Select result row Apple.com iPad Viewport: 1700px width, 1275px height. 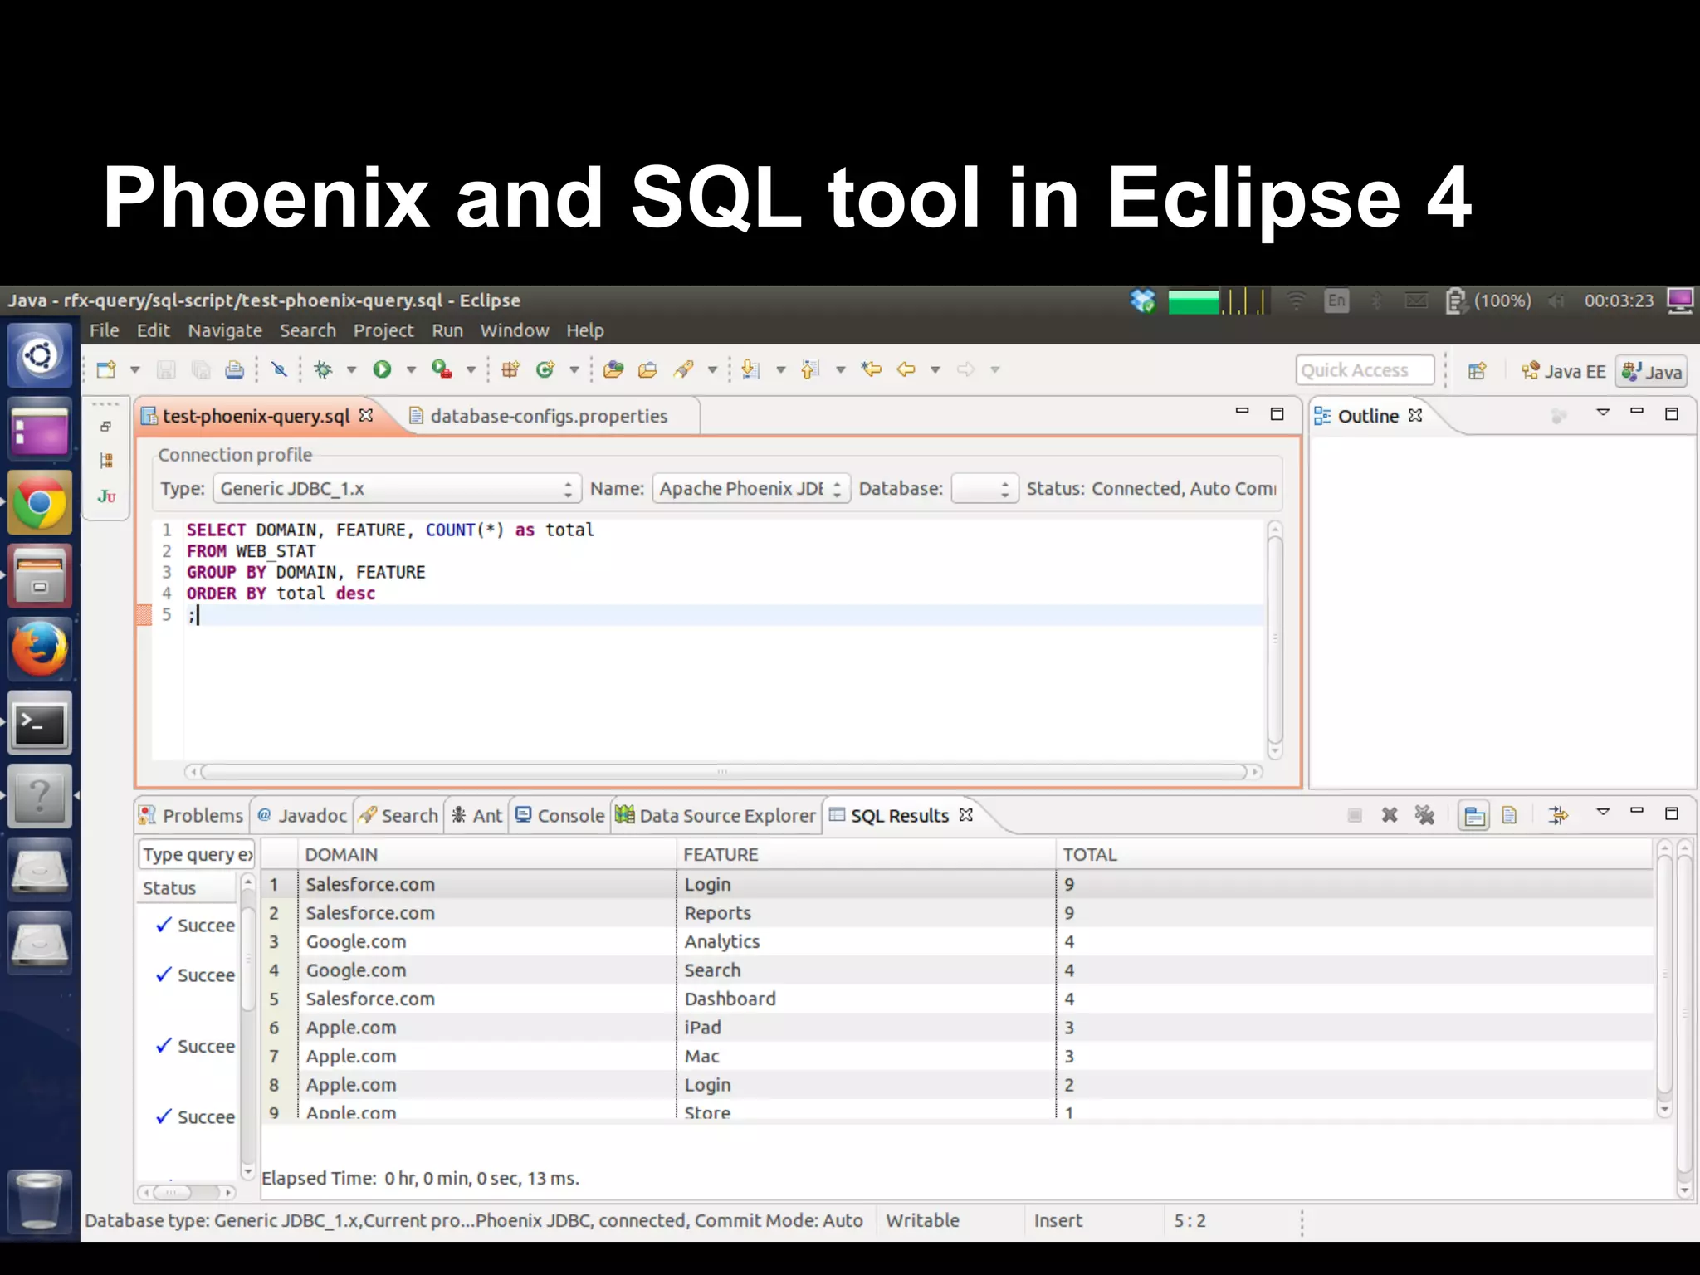(x=957, y=1028)
